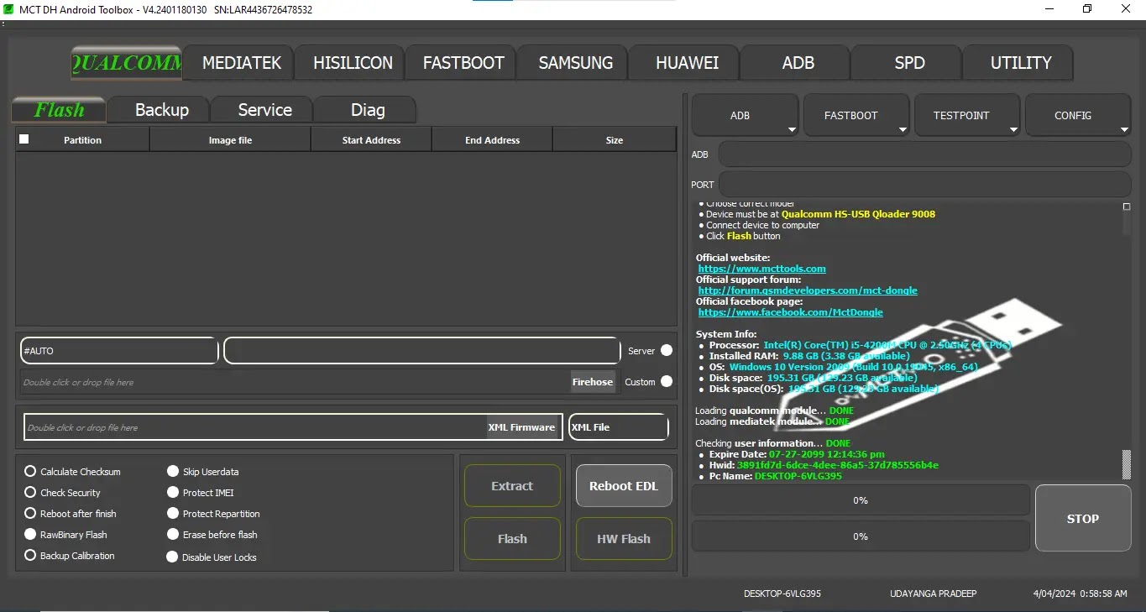Click the MCT app icon in title bar
The height and width of the screenshot is (612, 1146).
8,9
